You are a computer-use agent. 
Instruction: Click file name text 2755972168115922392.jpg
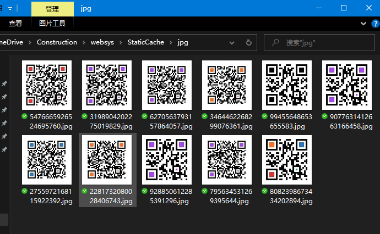tap(51, 196)
